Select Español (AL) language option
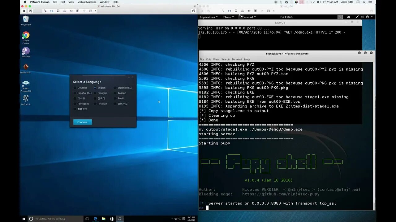Screen dimensions: 396x222 point(83,93)
